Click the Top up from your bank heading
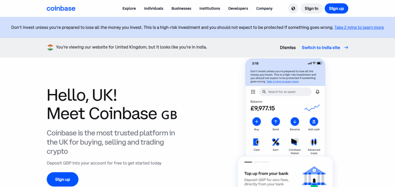This screenshot has width=395, height=187. click(266, 174)
